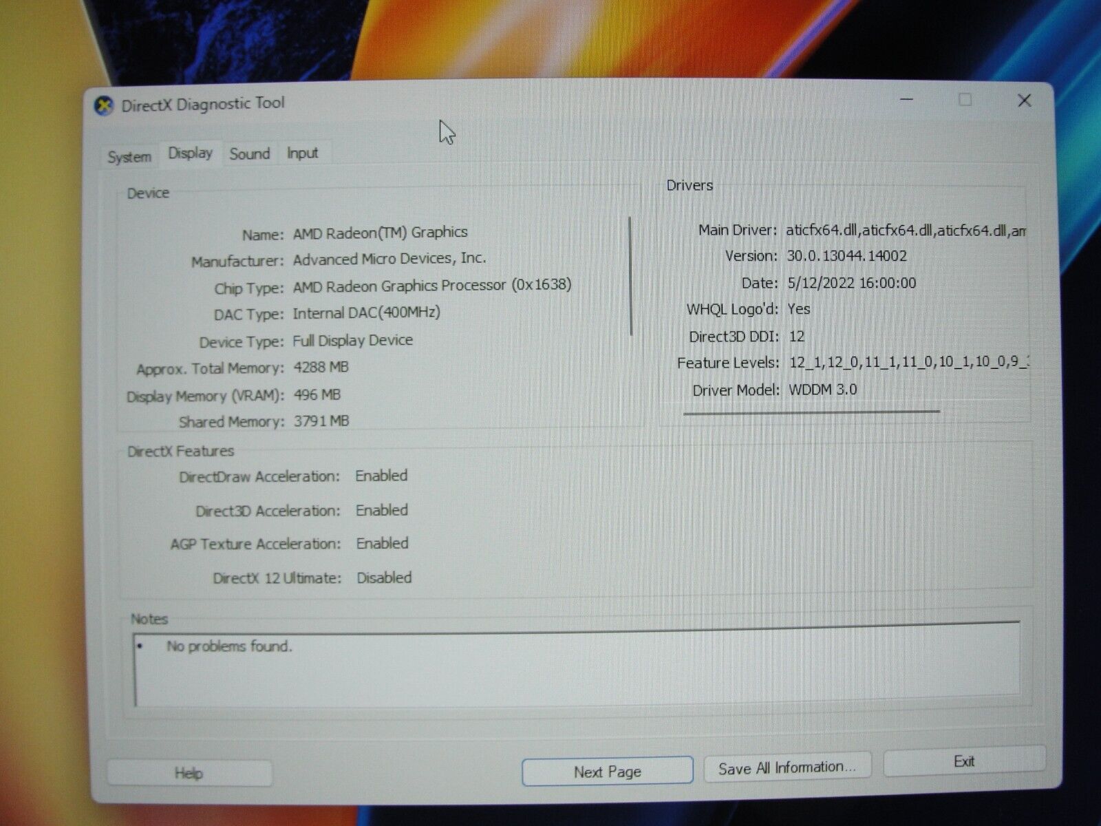The height and width of the screenshot is (826, 1101).
Task: Click the Feature Levels value text
Action: [908, 362]
